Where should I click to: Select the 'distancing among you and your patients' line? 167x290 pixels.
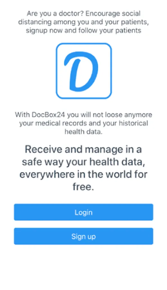coord(84,22)
